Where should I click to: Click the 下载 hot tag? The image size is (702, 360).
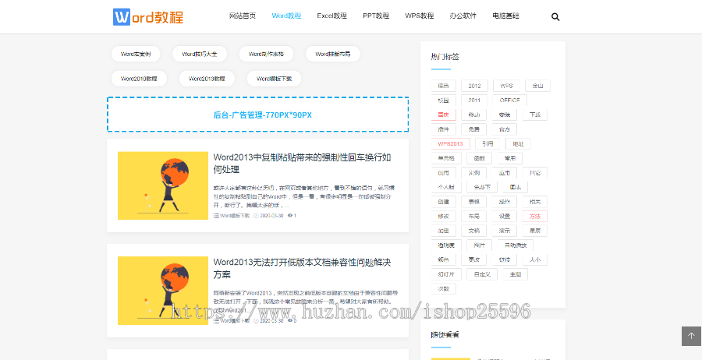[535, 115]
